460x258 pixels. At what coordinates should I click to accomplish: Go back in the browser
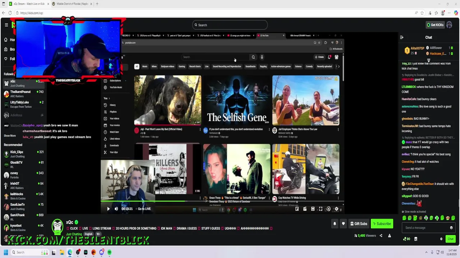pyautogui.click(x=4, y=13)
